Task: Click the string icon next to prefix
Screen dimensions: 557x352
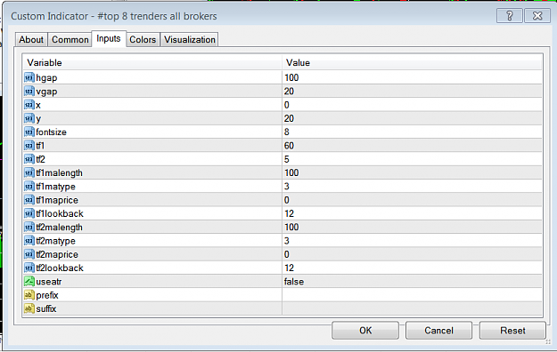Action: click(x=29, y=295)
